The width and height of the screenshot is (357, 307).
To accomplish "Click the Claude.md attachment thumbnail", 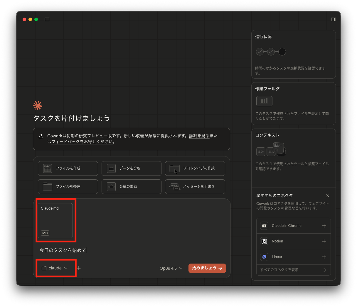I will click(55, 220).
